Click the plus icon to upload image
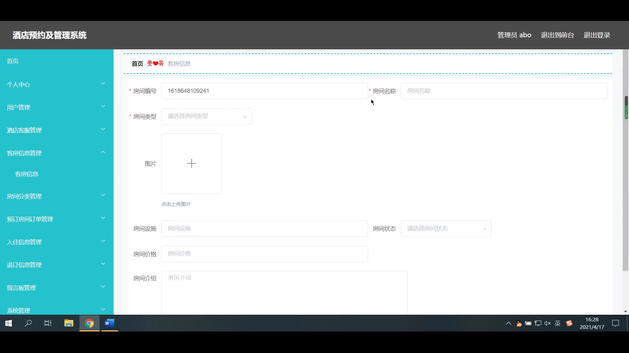 pos(191,163)
